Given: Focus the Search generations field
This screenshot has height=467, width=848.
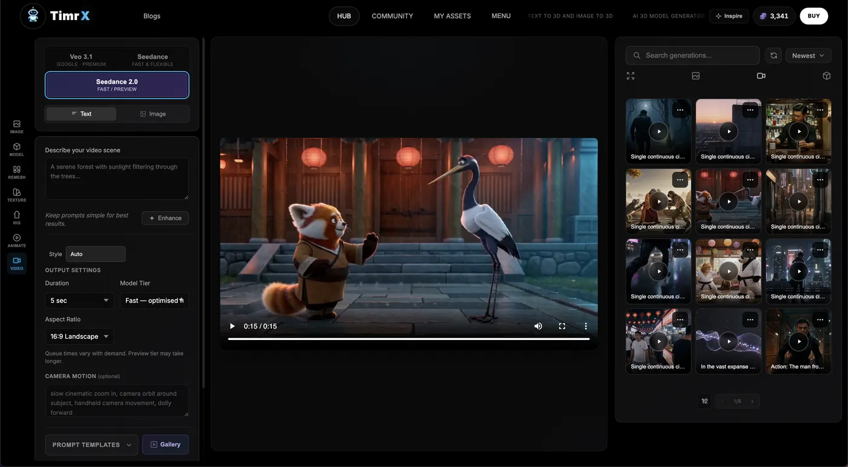Looking at the screenshot, I should tap(693, 56).
